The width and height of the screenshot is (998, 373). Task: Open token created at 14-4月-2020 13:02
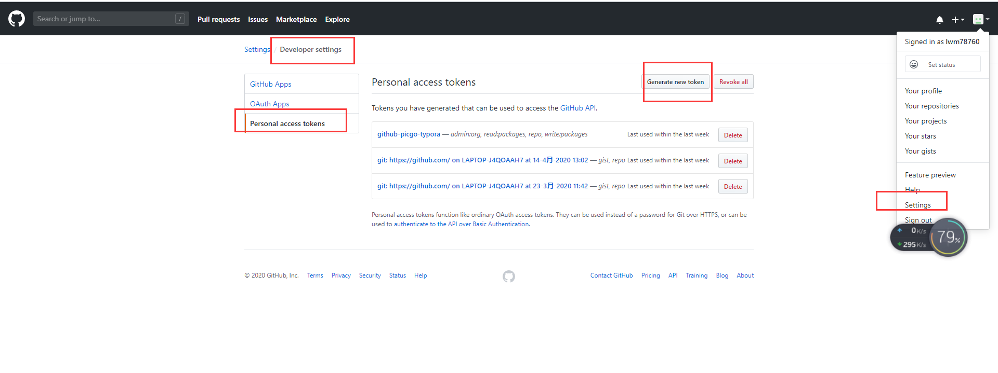(483, 160)
